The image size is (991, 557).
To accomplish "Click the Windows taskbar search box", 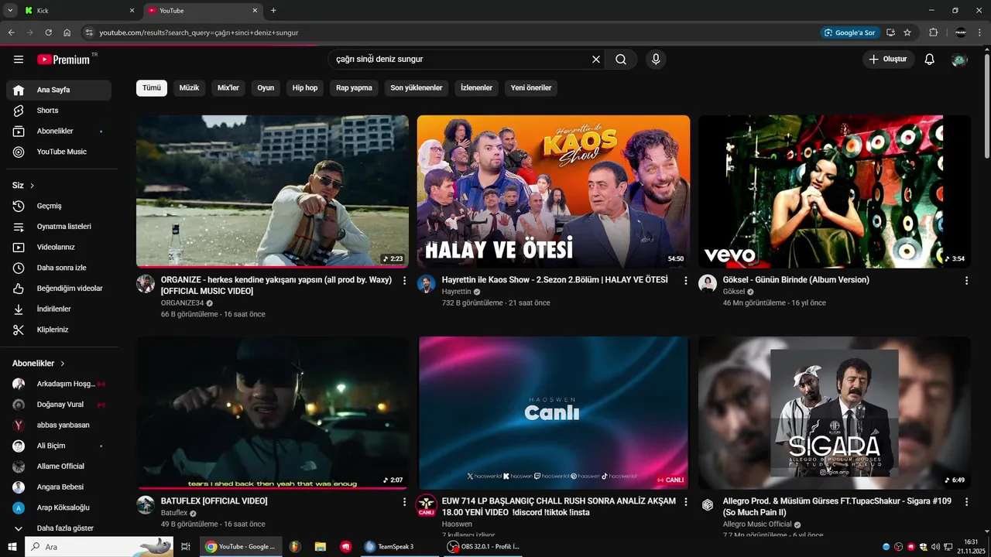I will (x=99, y=547).
